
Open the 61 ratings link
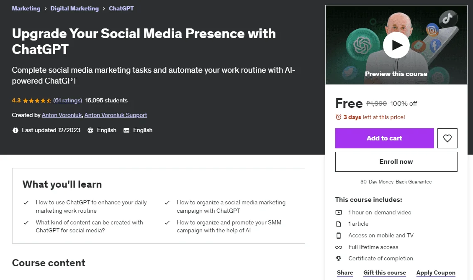tap(67, 101)
